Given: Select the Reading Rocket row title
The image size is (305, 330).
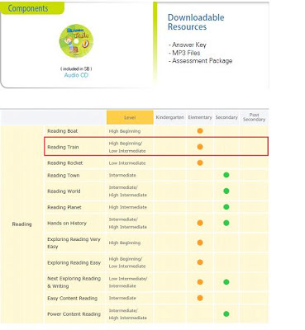Looking at the screenshot, I should pyautogui.click(x=65, y=163).
